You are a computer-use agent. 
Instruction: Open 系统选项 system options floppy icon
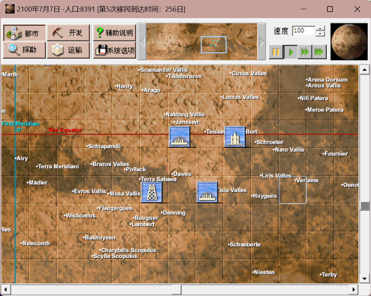point(114,50)
